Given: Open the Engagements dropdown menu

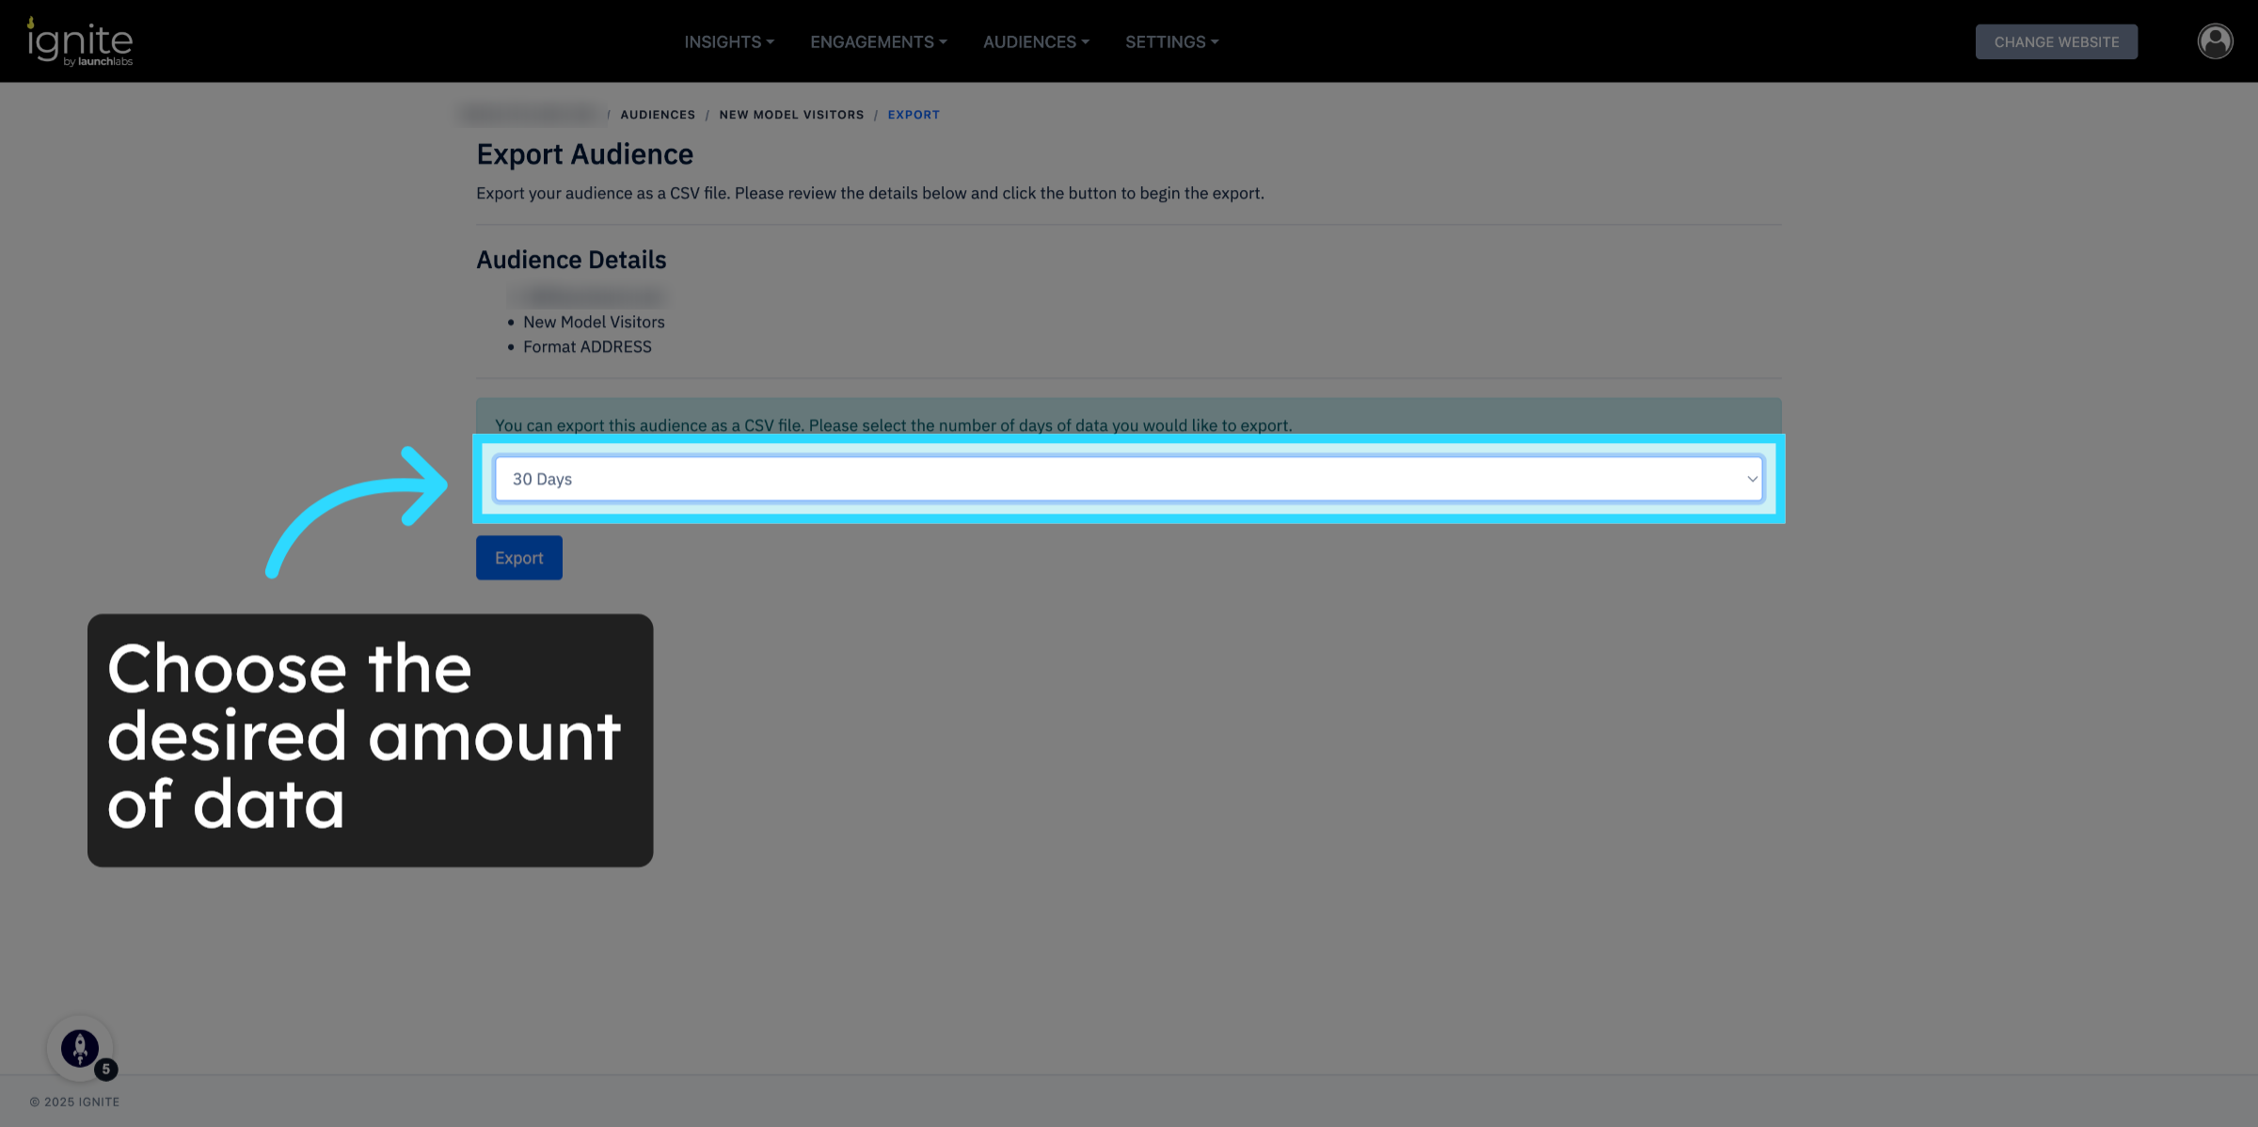Looking at the screenshot, I should tap(879, 42).
